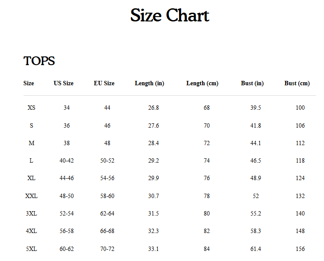Click the EU Size column header
The height and width of the screenshot is (261, 324).
104,83
